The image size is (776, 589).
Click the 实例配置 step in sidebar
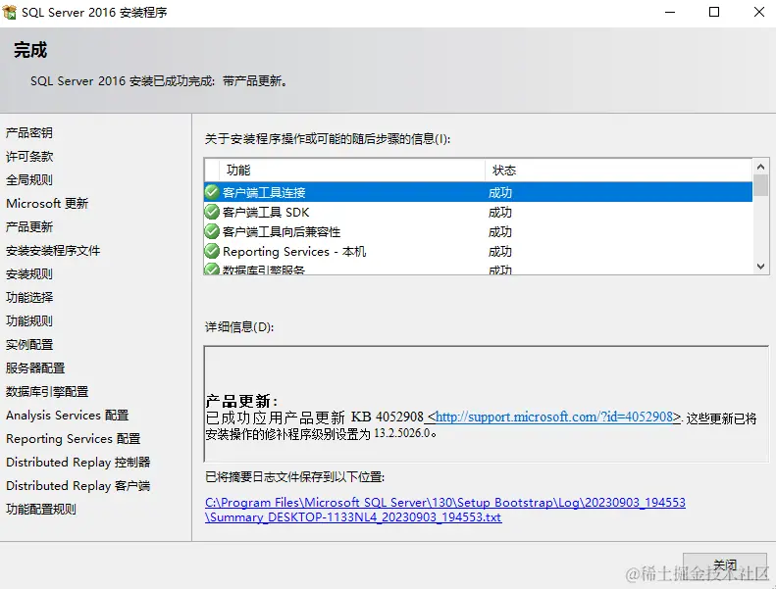29,344
